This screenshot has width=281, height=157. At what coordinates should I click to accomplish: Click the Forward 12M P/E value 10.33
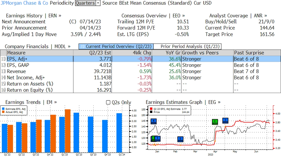183,28
